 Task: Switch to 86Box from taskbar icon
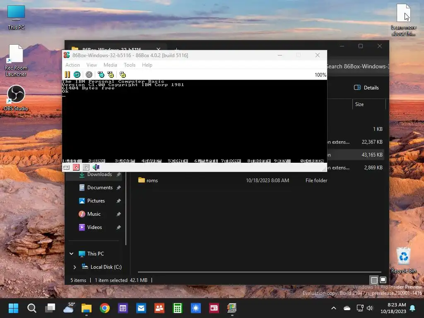pos(232,308)
